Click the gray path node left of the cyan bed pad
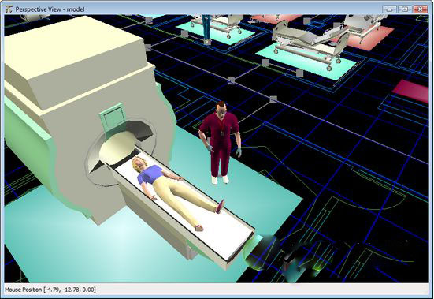Image resolution: width=434 pixels, height=299 pixels. (x=265, y=62)
